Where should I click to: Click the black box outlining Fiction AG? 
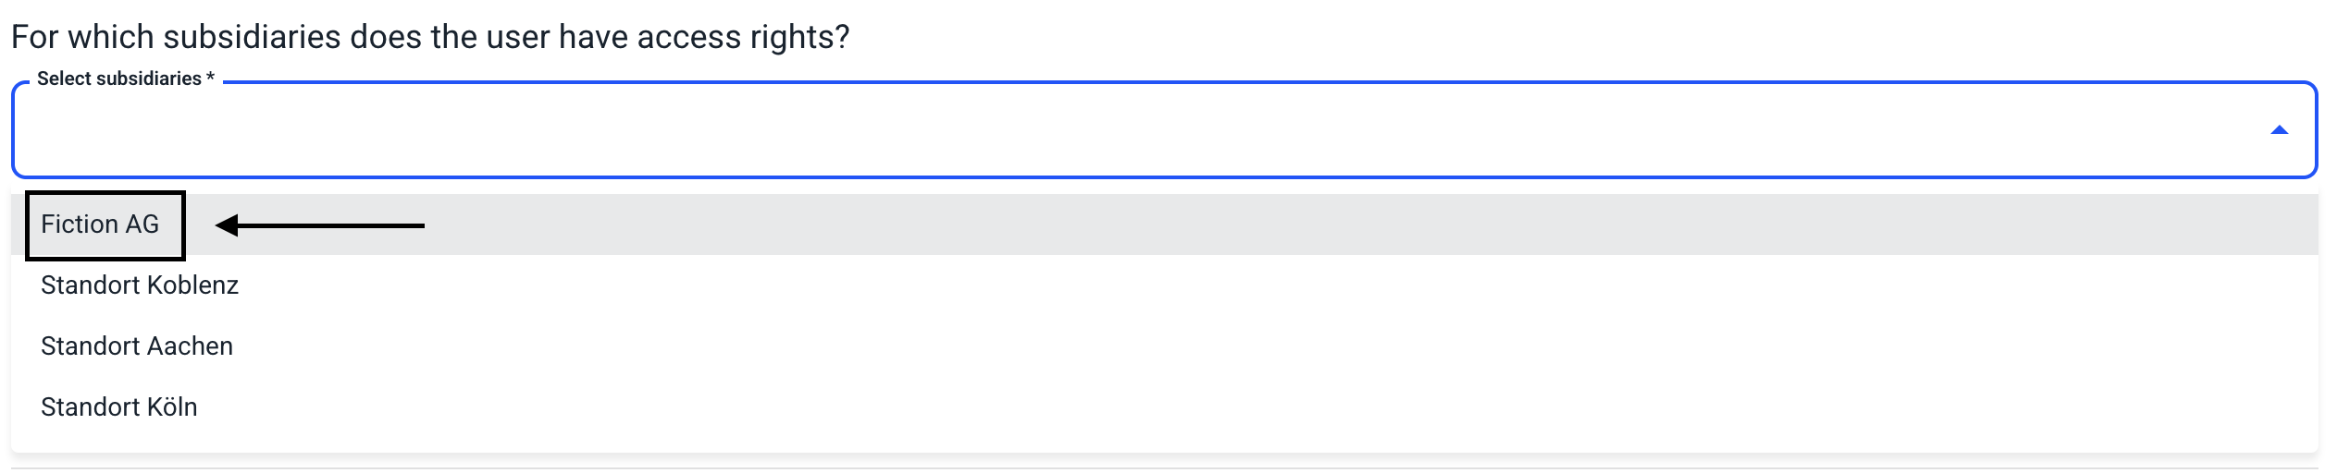(x=105, y=196)
